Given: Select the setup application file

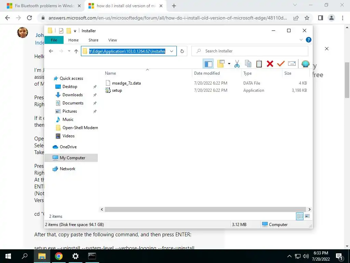Looking at the screenshot, I should tap(117, 90).
